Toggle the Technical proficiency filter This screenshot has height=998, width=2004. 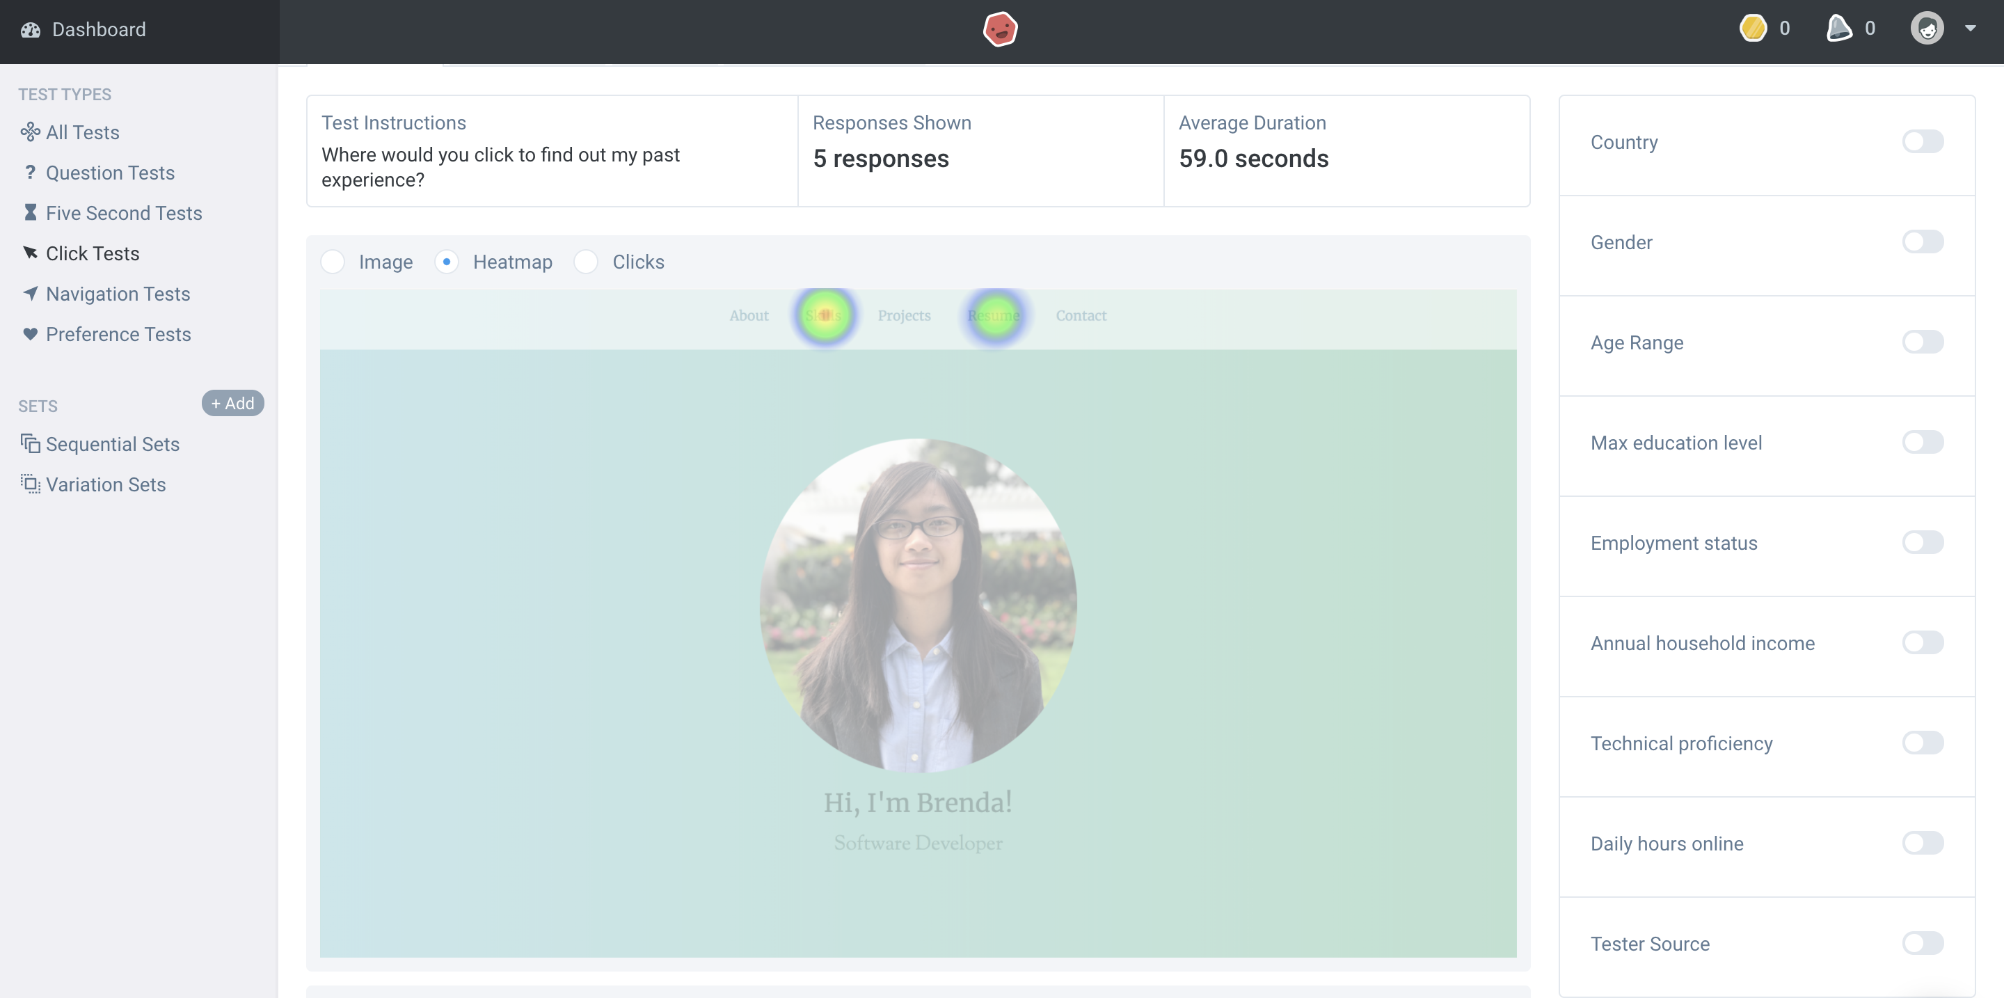[1923, 743]
